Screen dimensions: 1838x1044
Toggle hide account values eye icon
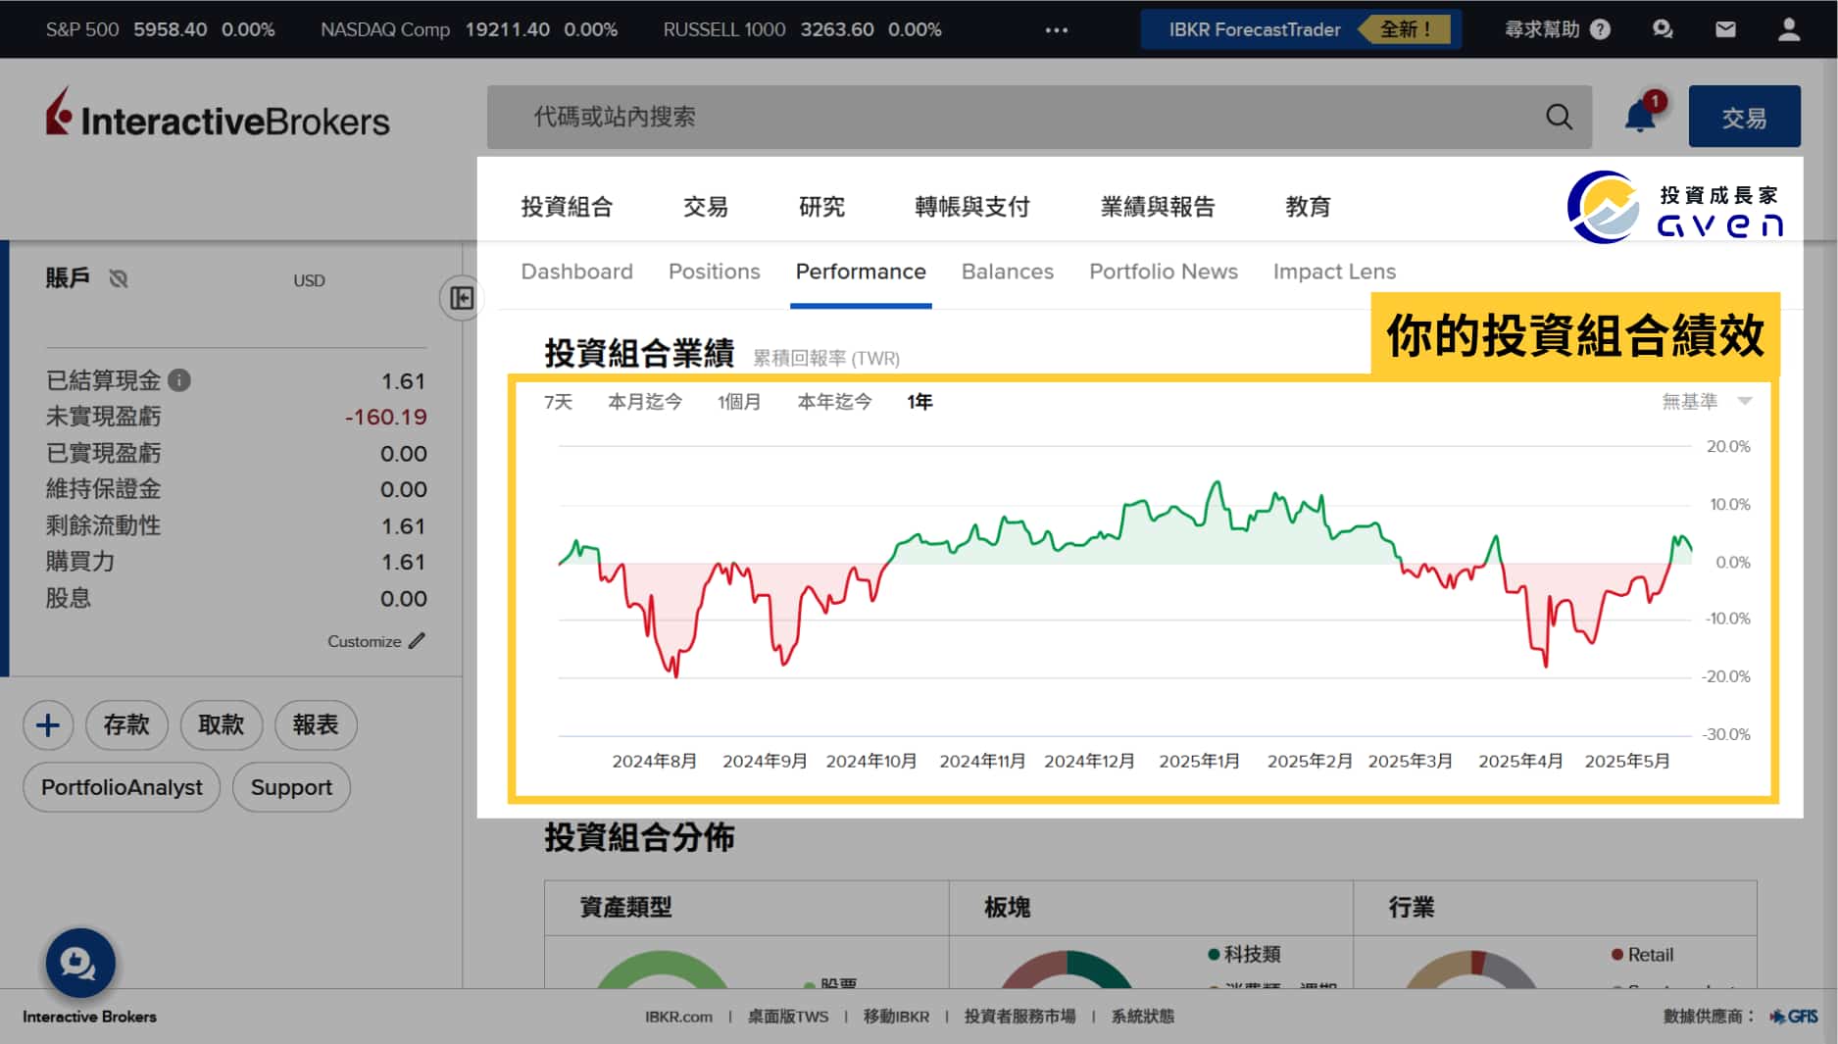tap(119, 279)
